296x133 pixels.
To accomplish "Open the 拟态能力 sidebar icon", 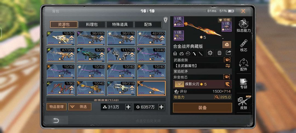I will click(244, 25).
